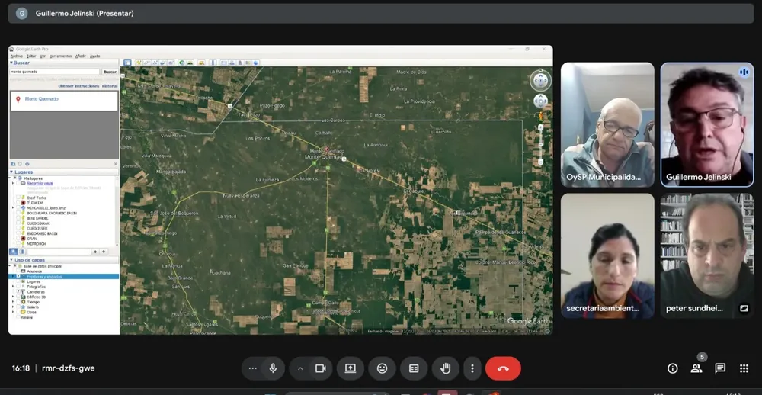The height and width of the screenshot is (395, 762).
Task: Turn on closed captions
Action: coord(414,368)
